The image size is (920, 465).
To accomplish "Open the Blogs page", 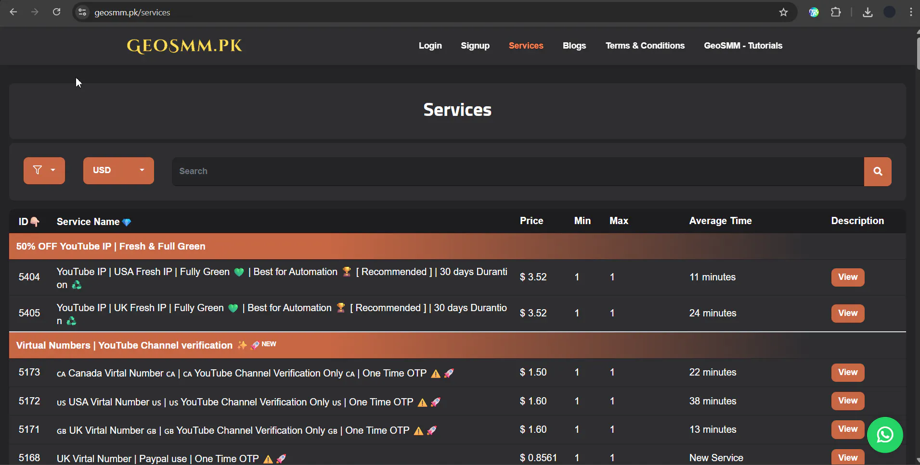I will (x=574, y=46).
